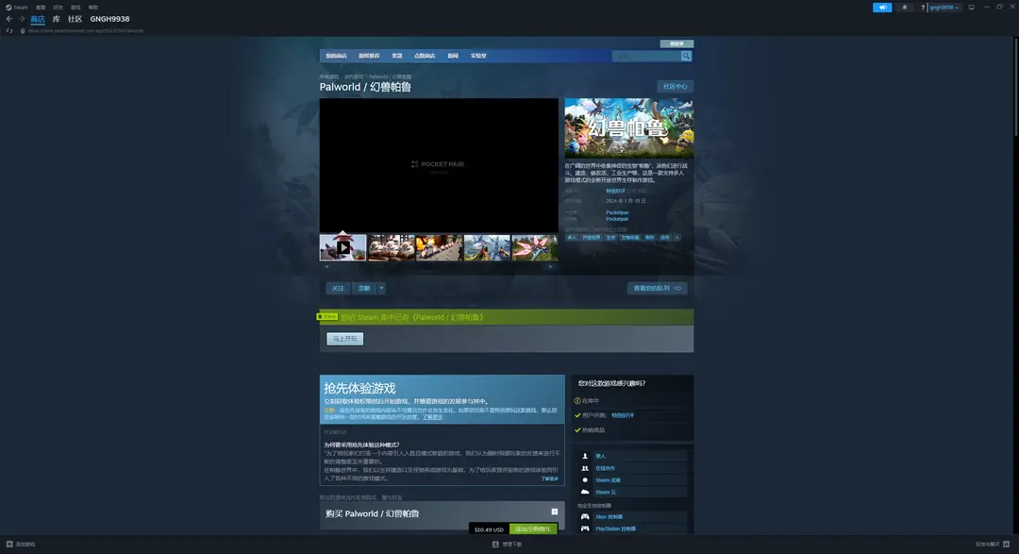Image resolution: width=1019 pixels, height=554 pixels.
Task: Click the Steam Cloud icon
Action: click(x=585, y=493)
